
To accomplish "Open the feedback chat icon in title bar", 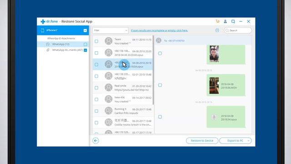I will 233,21.
